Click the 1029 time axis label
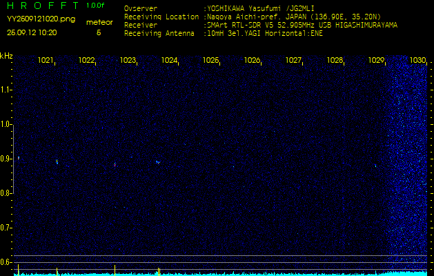 pyautogui.click(x=377, y=60)
